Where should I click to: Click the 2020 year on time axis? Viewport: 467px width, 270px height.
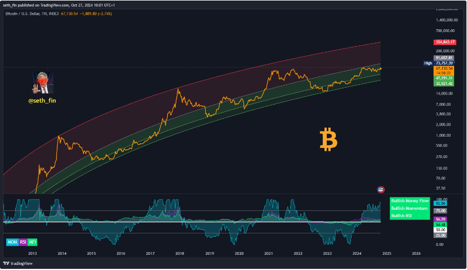tap(239, 253)
